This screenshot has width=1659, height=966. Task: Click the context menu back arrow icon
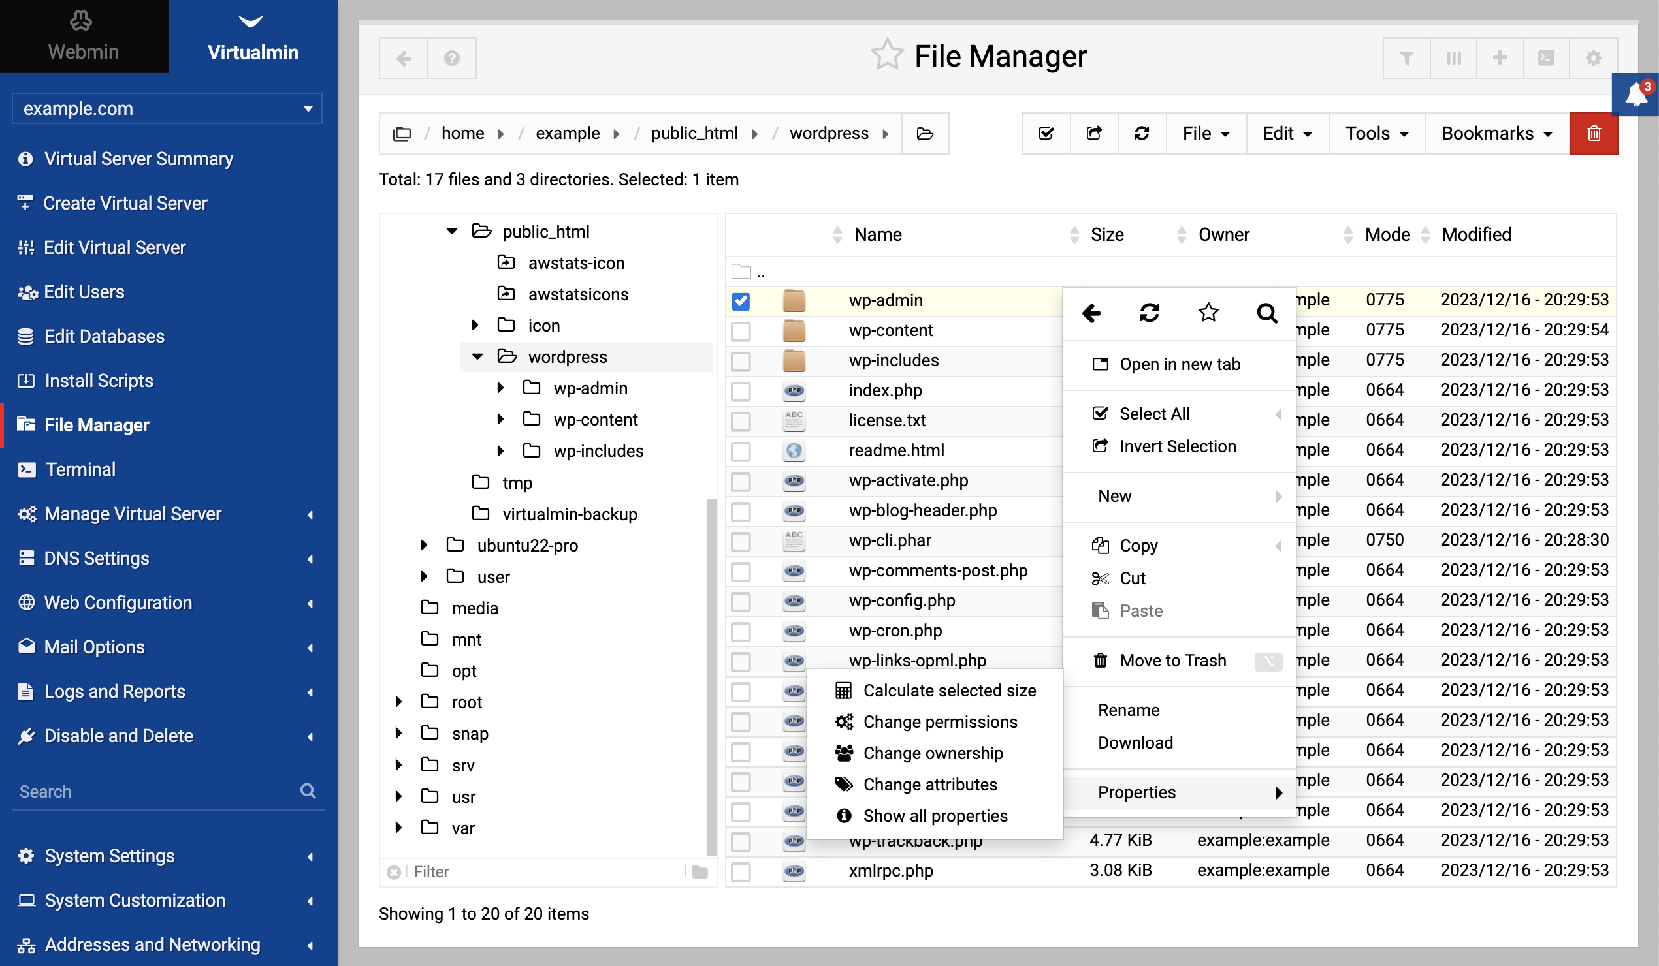coord(1091,313)
